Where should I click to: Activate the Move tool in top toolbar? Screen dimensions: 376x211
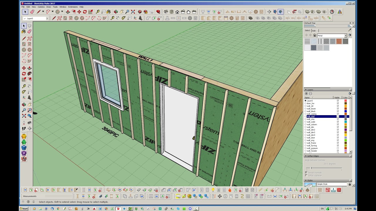point(79,12)
